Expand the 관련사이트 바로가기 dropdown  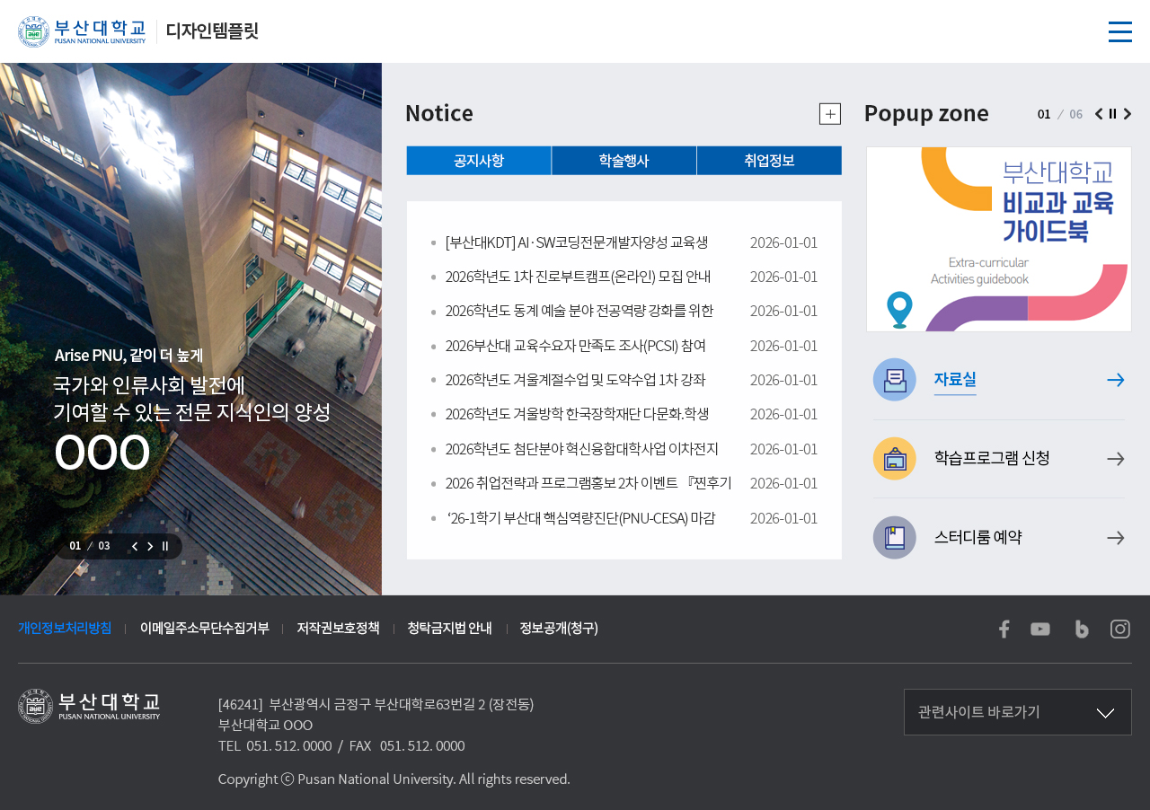coord(1017,712)
